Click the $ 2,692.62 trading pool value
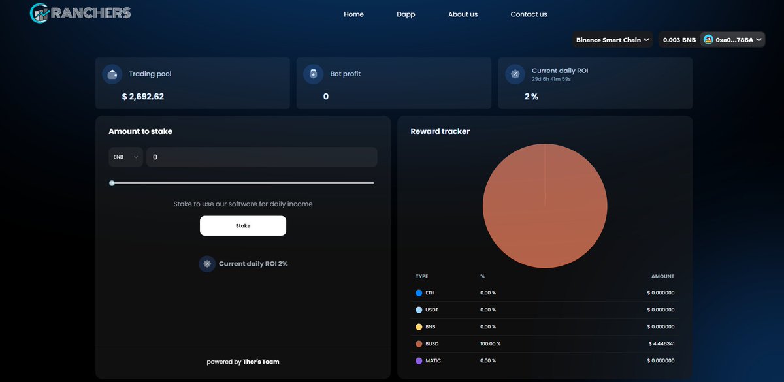Screen dimensions: 784x382 click(143, 97)
